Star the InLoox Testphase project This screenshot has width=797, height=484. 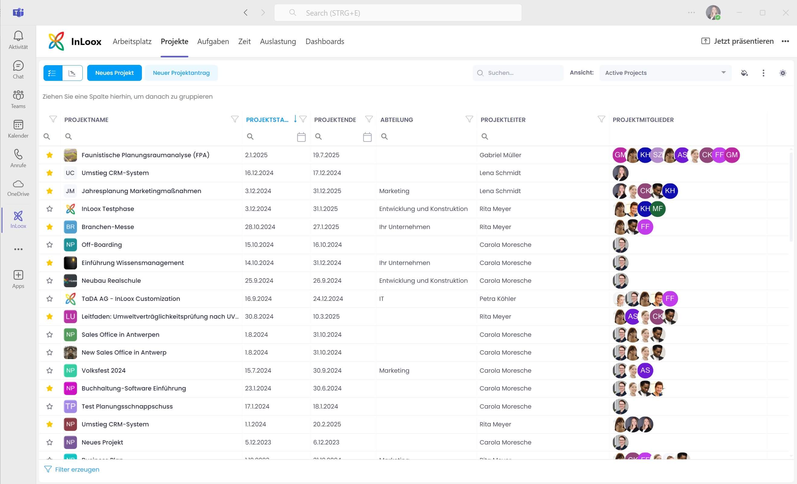click(x=50, y=209)
